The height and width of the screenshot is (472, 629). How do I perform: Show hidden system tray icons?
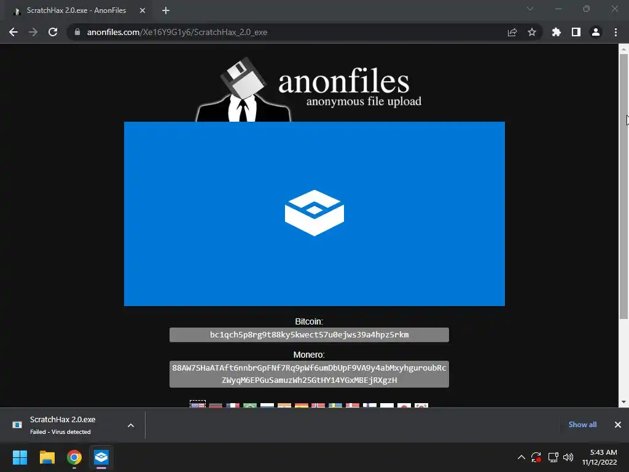(x=521, y=457)
